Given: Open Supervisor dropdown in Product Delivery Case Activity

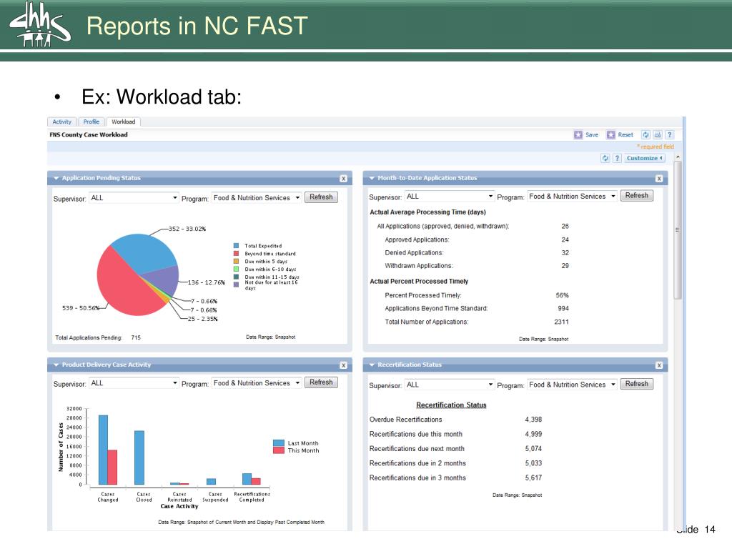Looking at the screenshot, I should pyautogui.click(x=134, y=383).
